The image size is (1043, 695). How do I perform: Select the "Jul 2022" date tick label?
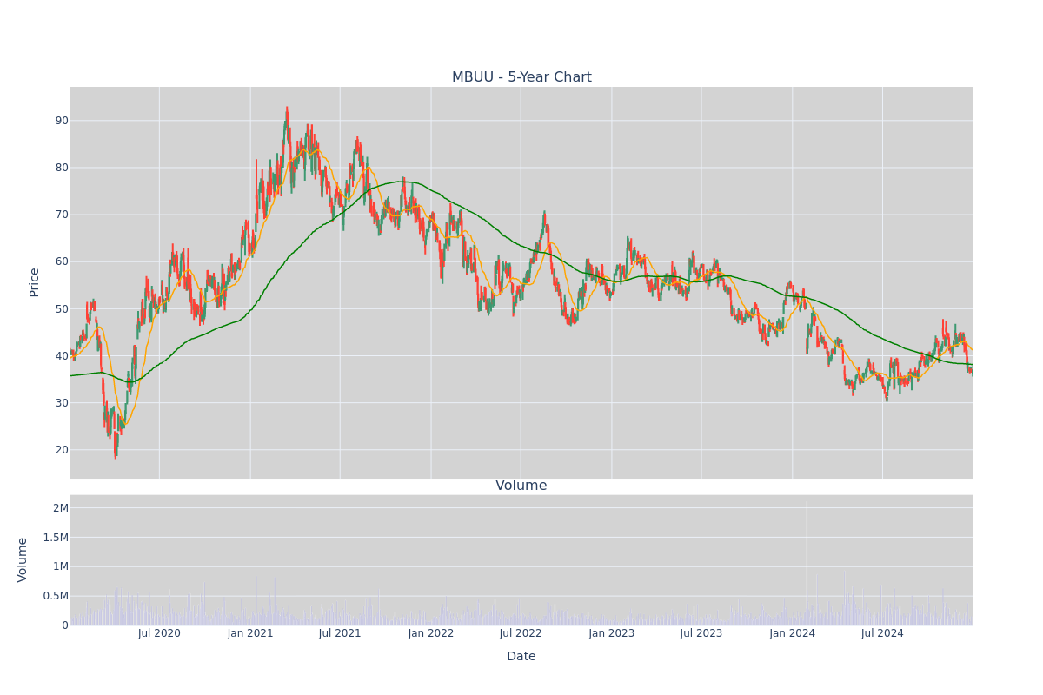pos(521,633)
